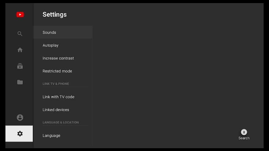The height and width of the screenshot is (151, 269).
Task: Select the Sounds settings item
Action: 50,32
